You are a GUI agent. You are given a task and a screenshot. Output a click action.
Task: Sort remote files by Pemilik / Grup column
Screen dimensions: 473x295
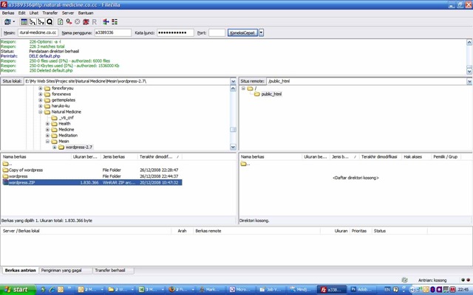pos(446,157)
